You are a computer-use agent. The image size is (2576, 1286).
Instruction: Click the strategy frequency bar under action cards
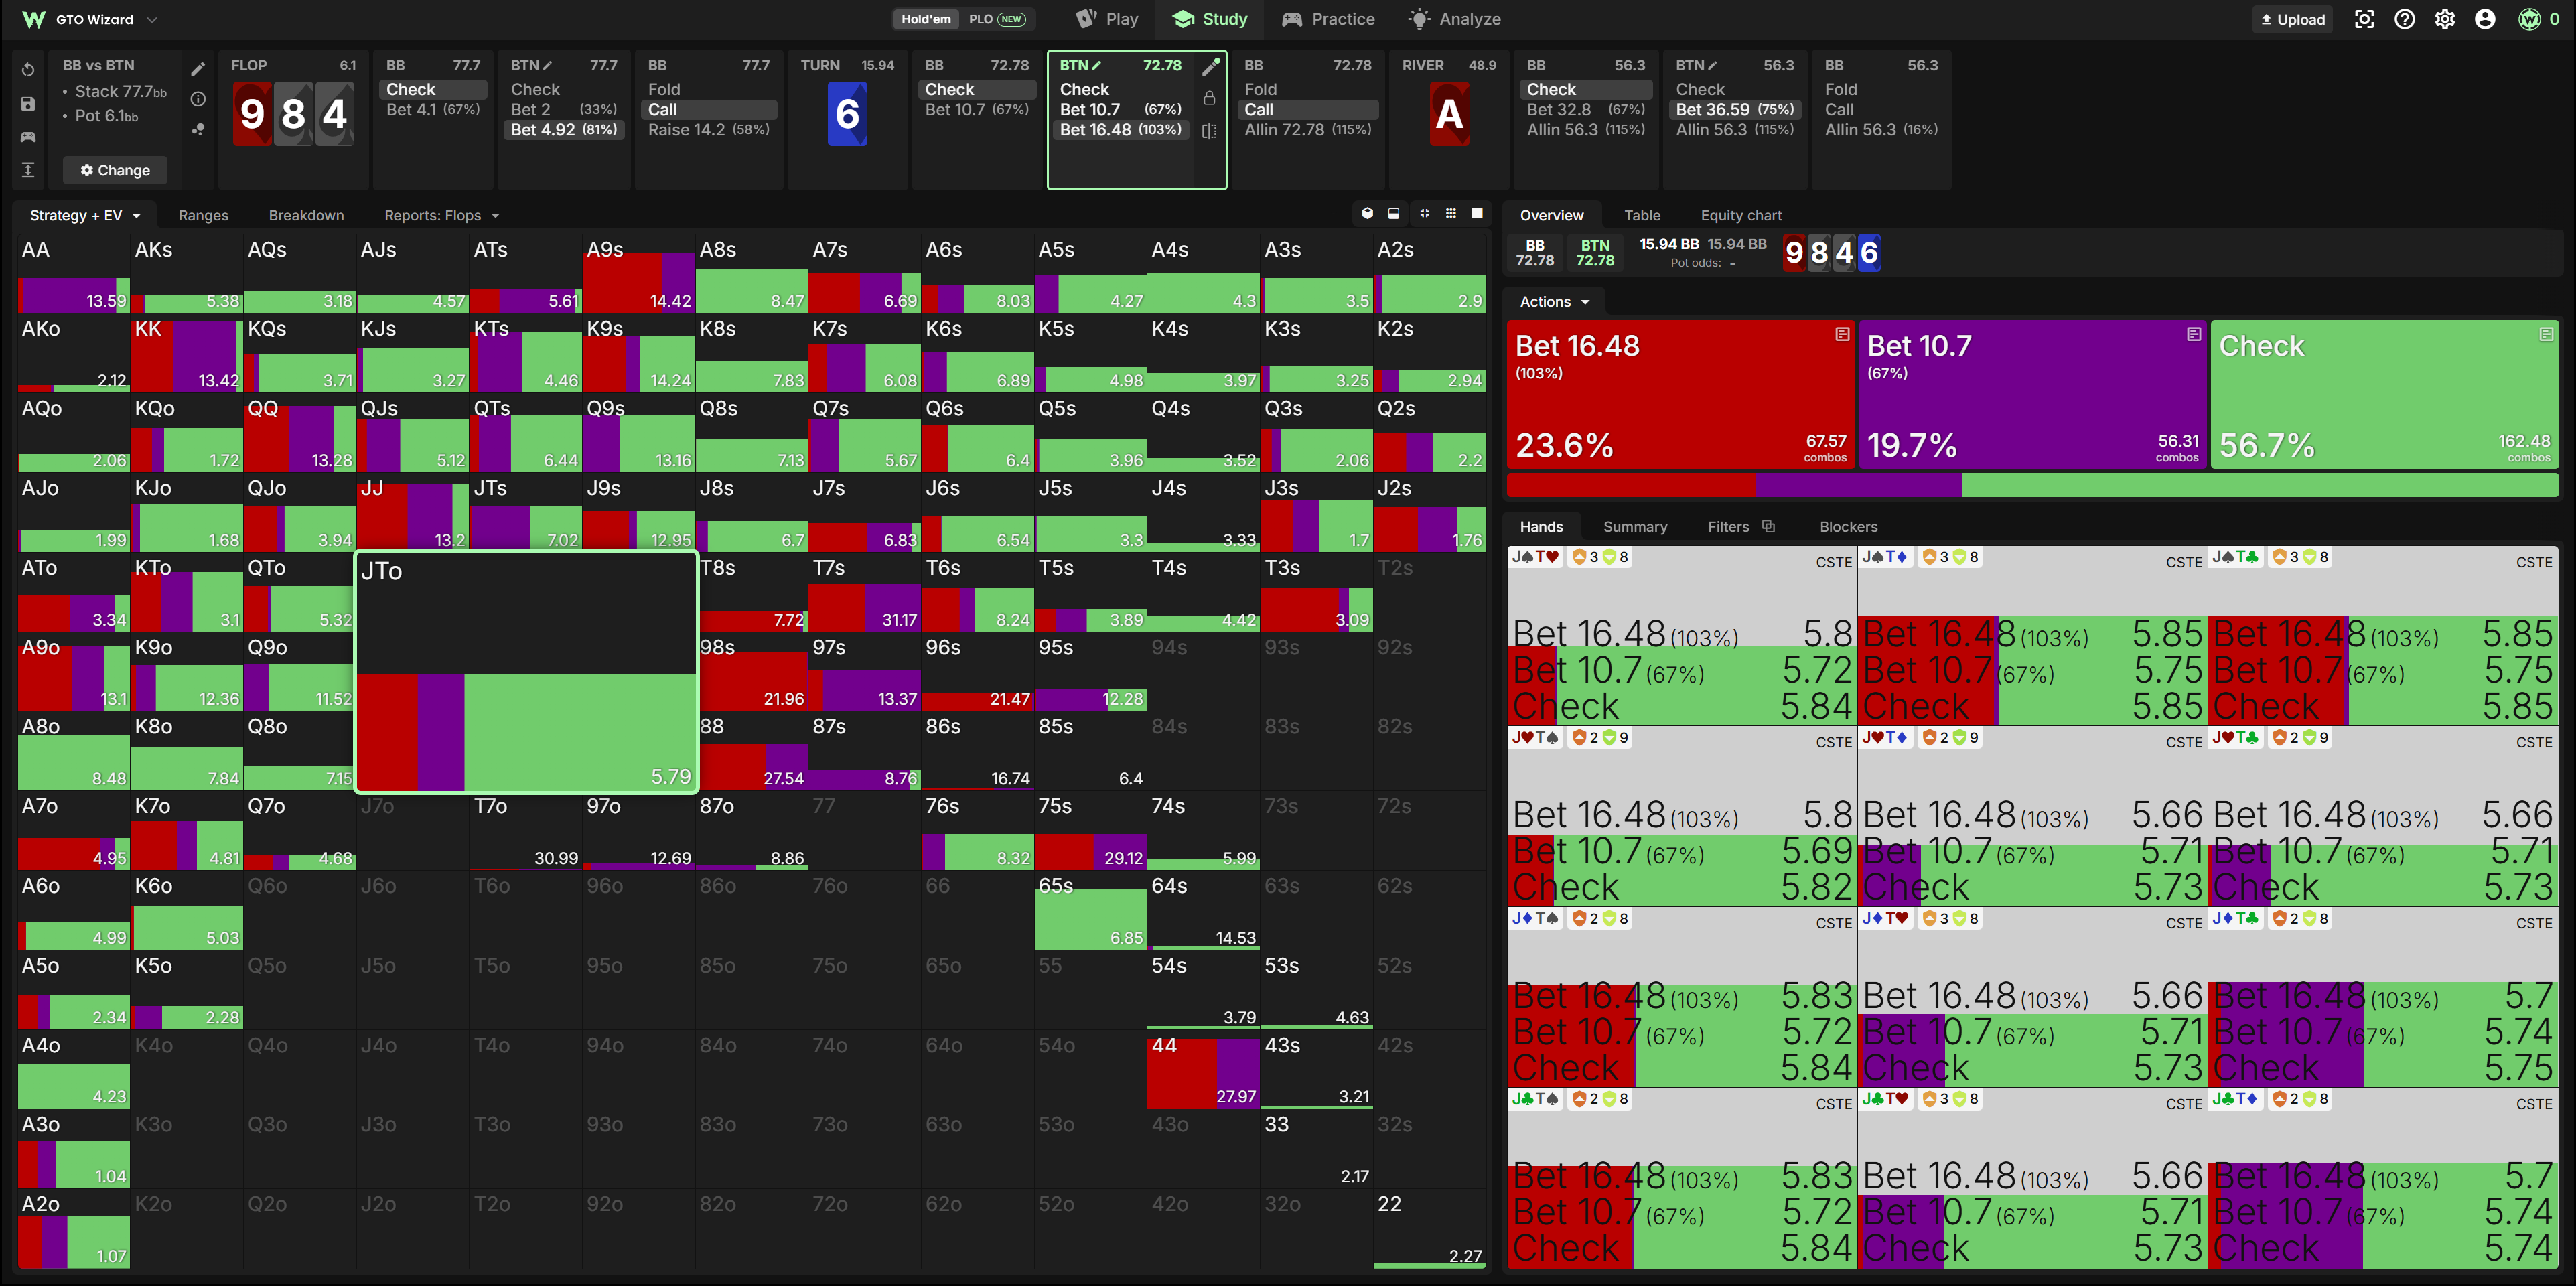click(2032, 485)
